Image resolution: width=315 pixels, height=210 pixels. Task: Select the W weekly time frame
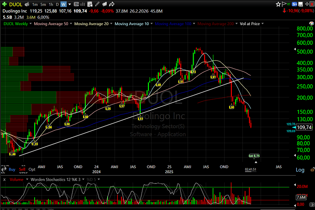[63, 4]
